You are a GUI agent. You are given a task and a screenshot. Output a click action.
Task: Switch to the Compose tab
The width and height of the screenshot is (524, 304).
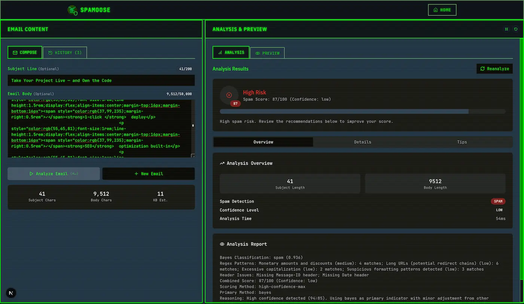[x=25, y=52]
